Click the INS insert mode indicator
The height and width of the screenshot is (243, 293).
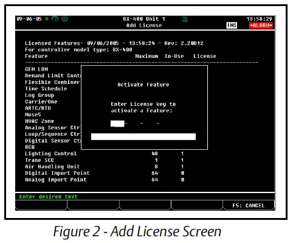[232, 26]
